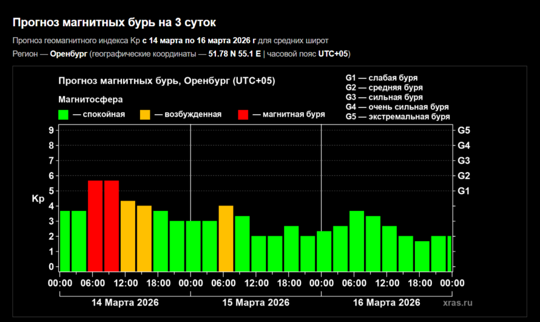Viewport: 540px width, 322px height.
Task: Click the first green bar at 00:00, 14 March
Action: [65, 241]
